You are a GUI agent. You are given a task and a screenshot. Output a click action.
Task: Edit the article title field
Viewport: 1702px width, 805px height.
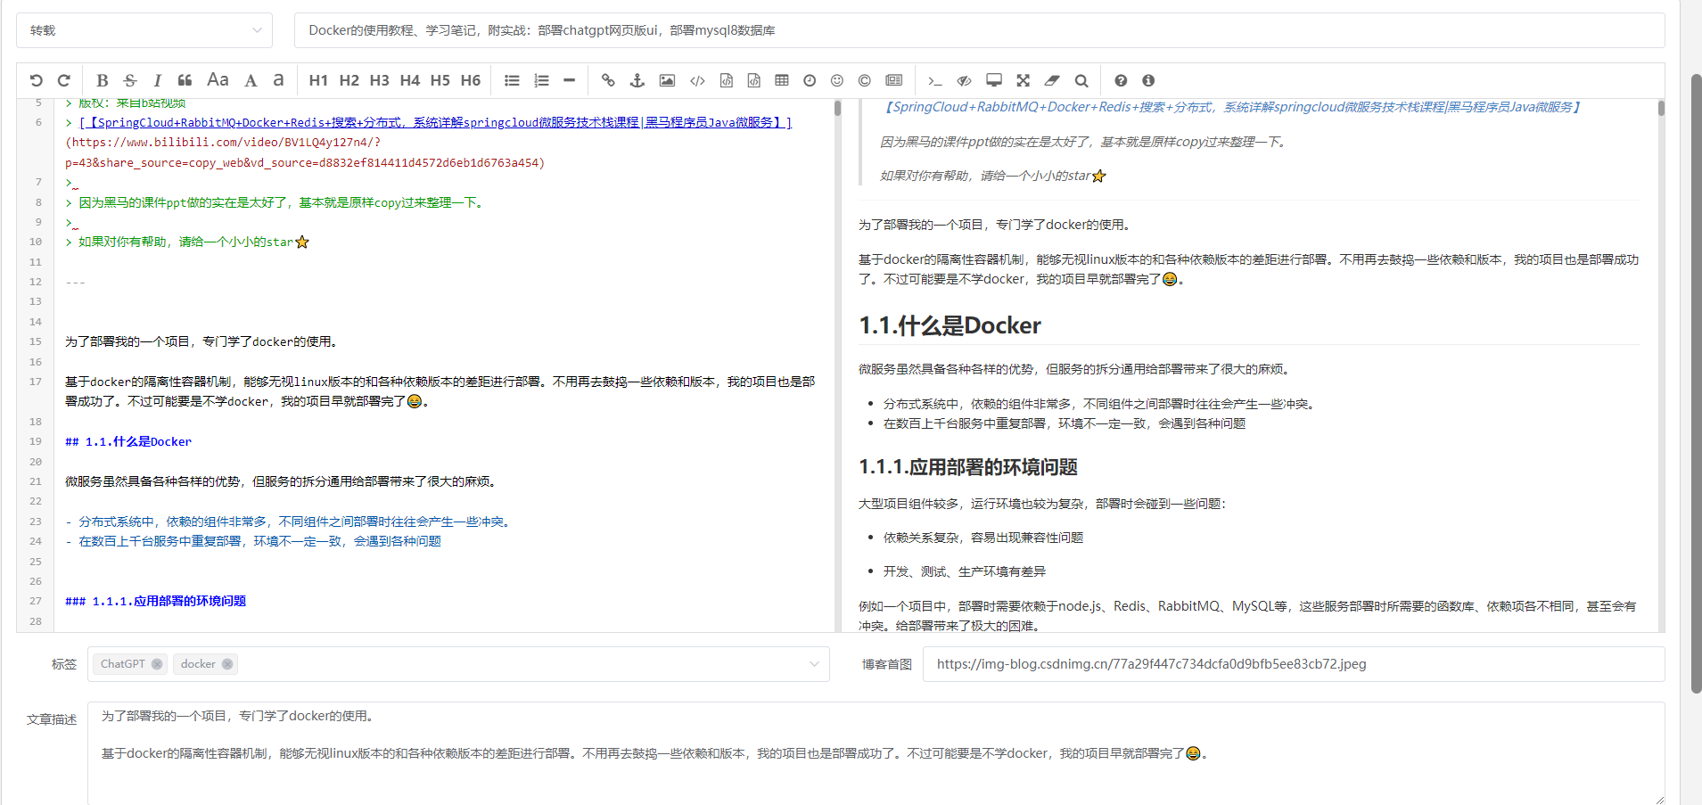coord(979,30)
